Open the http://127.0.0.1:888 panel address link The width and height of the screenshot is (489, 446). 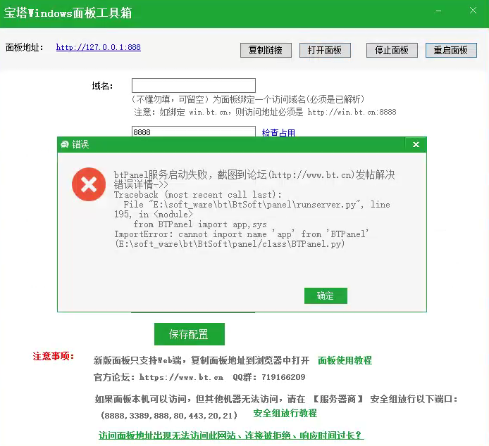99,47
